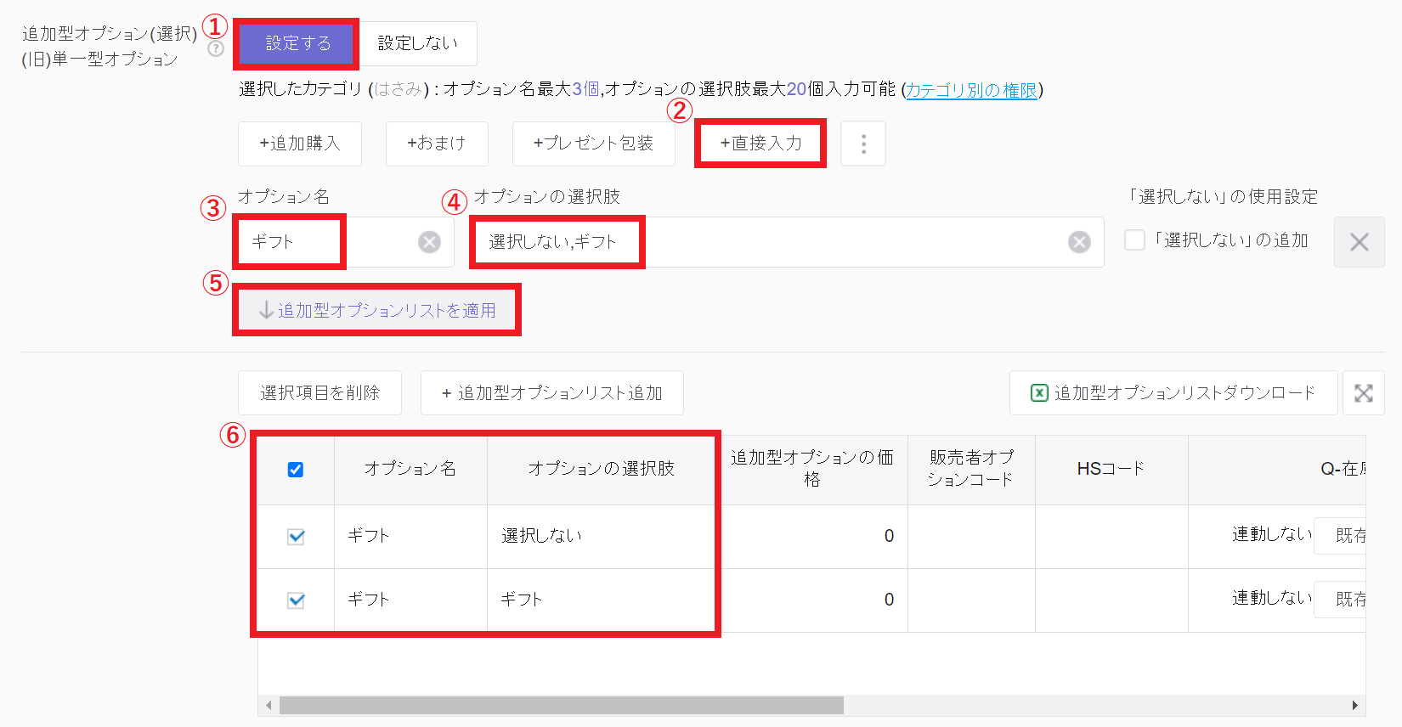1402x727 pixels.
Task: Enable 「選択しない」の追加 checkbox
Action: (x=1134, y=240)
